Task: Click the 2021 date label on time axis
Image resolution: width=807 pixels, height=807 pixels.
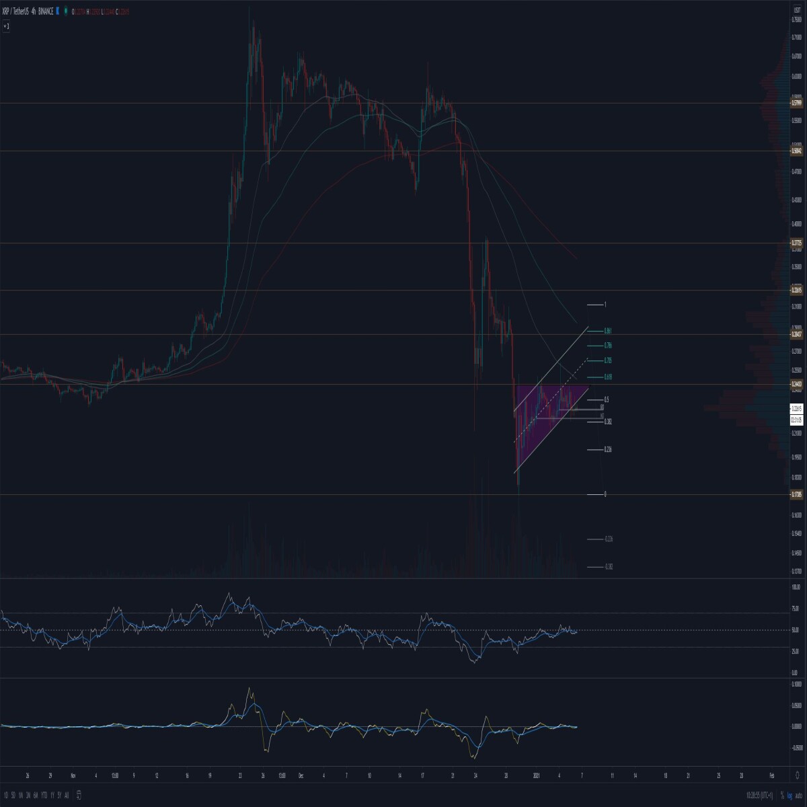Action: (536, 775)
